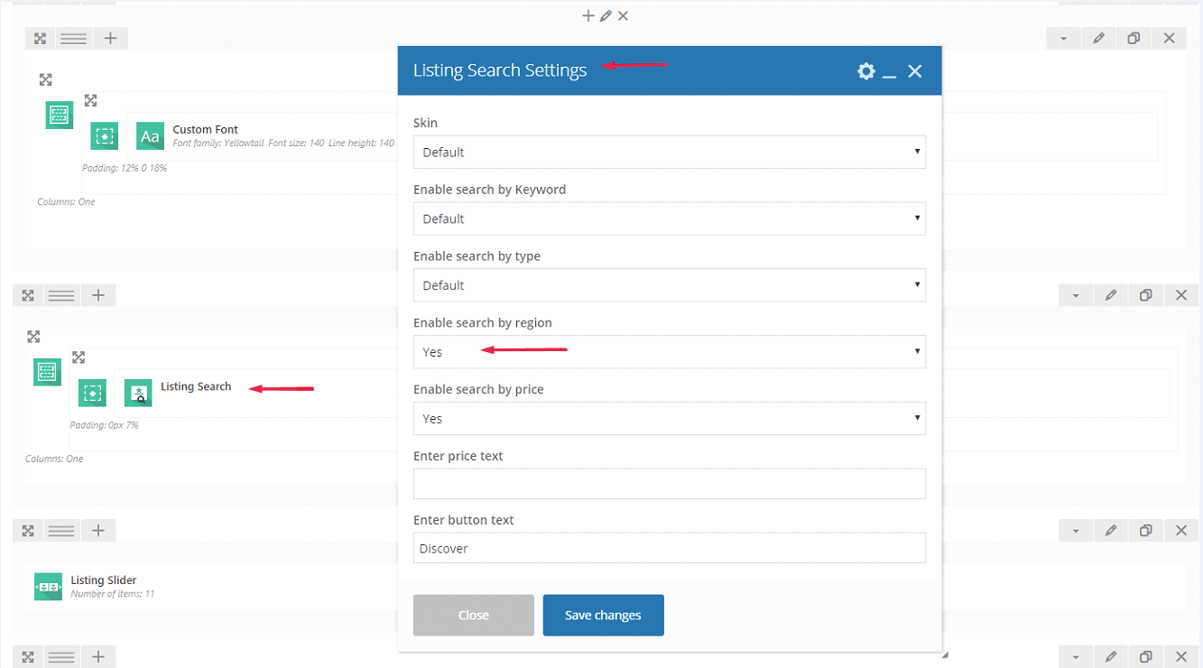Click the row icon beside Custom Font section

59,115
